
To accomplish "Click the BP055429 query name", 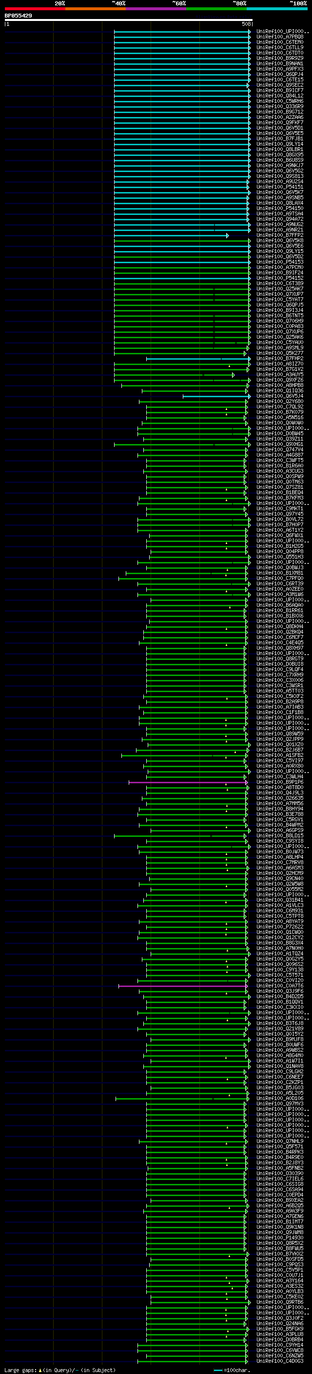I will (18, 16).
